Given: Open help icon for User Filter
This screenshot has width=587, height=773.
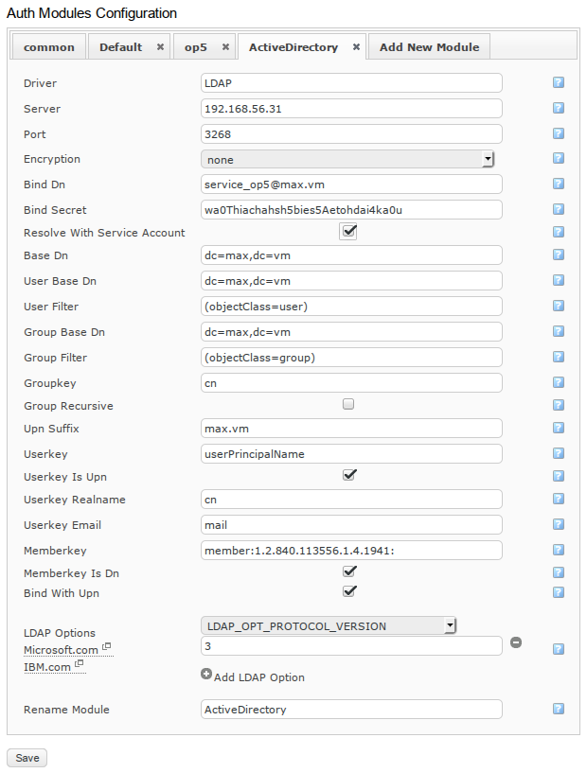Looking at the screenshot, I should 558,307.
